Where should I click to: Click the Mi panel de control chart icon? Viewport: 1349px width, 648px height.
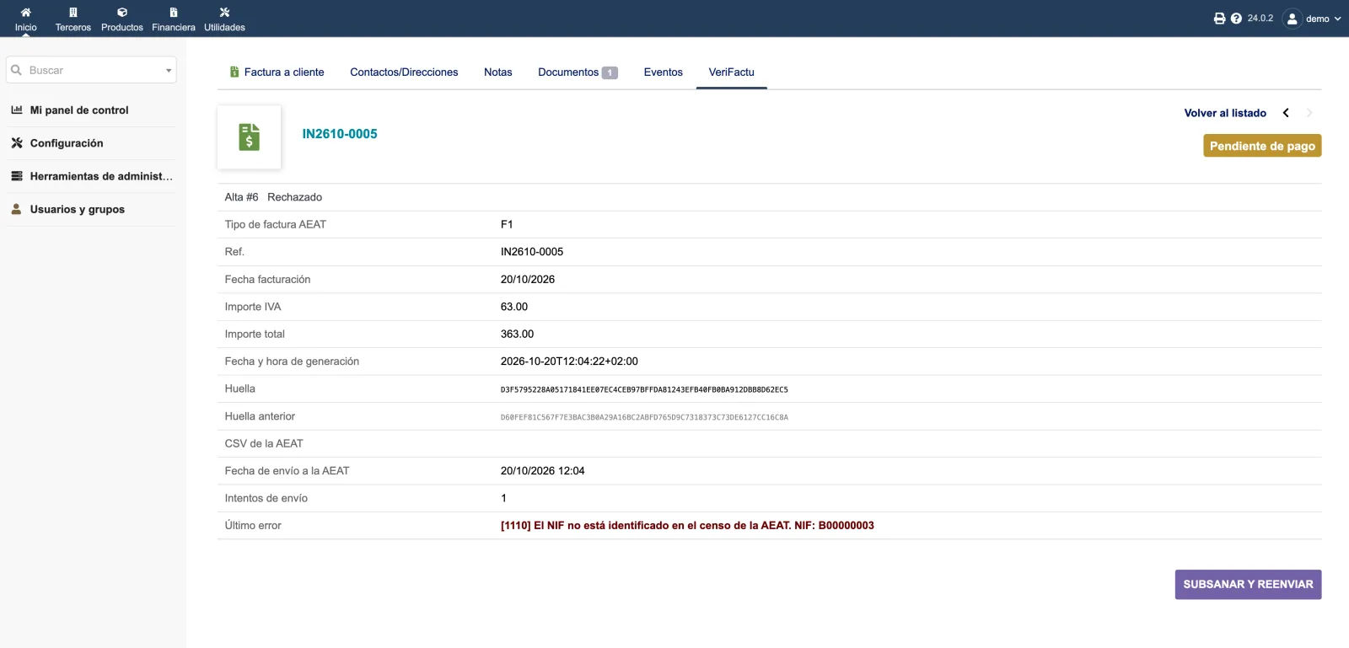(17, 110)
